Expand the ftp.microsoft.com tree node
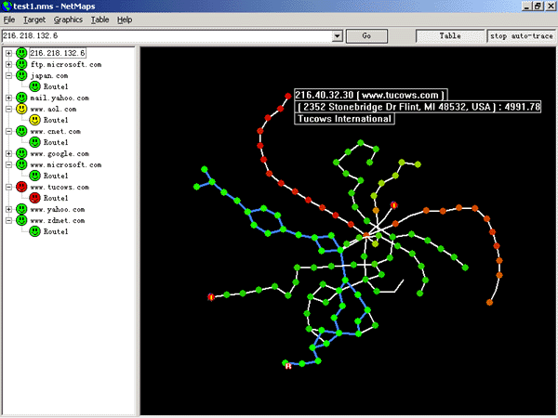Image resolution: width=558 pixels, height=418 pixels. tap(8, 64)
